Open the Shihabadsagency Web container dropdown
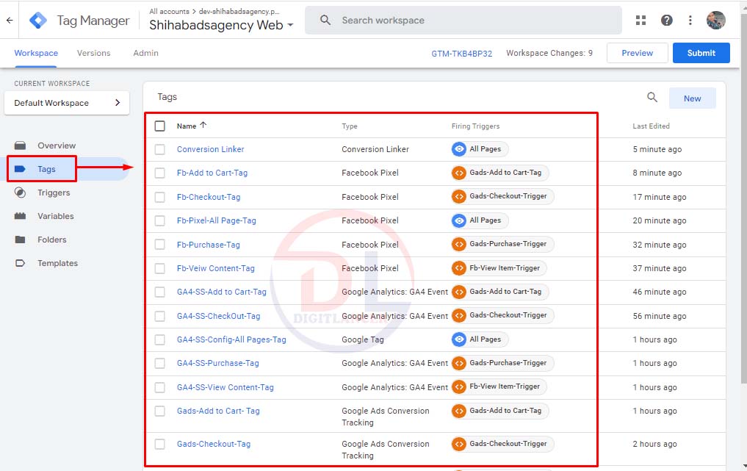The width and height of the screenshot is (747, 471). [221, 25]
